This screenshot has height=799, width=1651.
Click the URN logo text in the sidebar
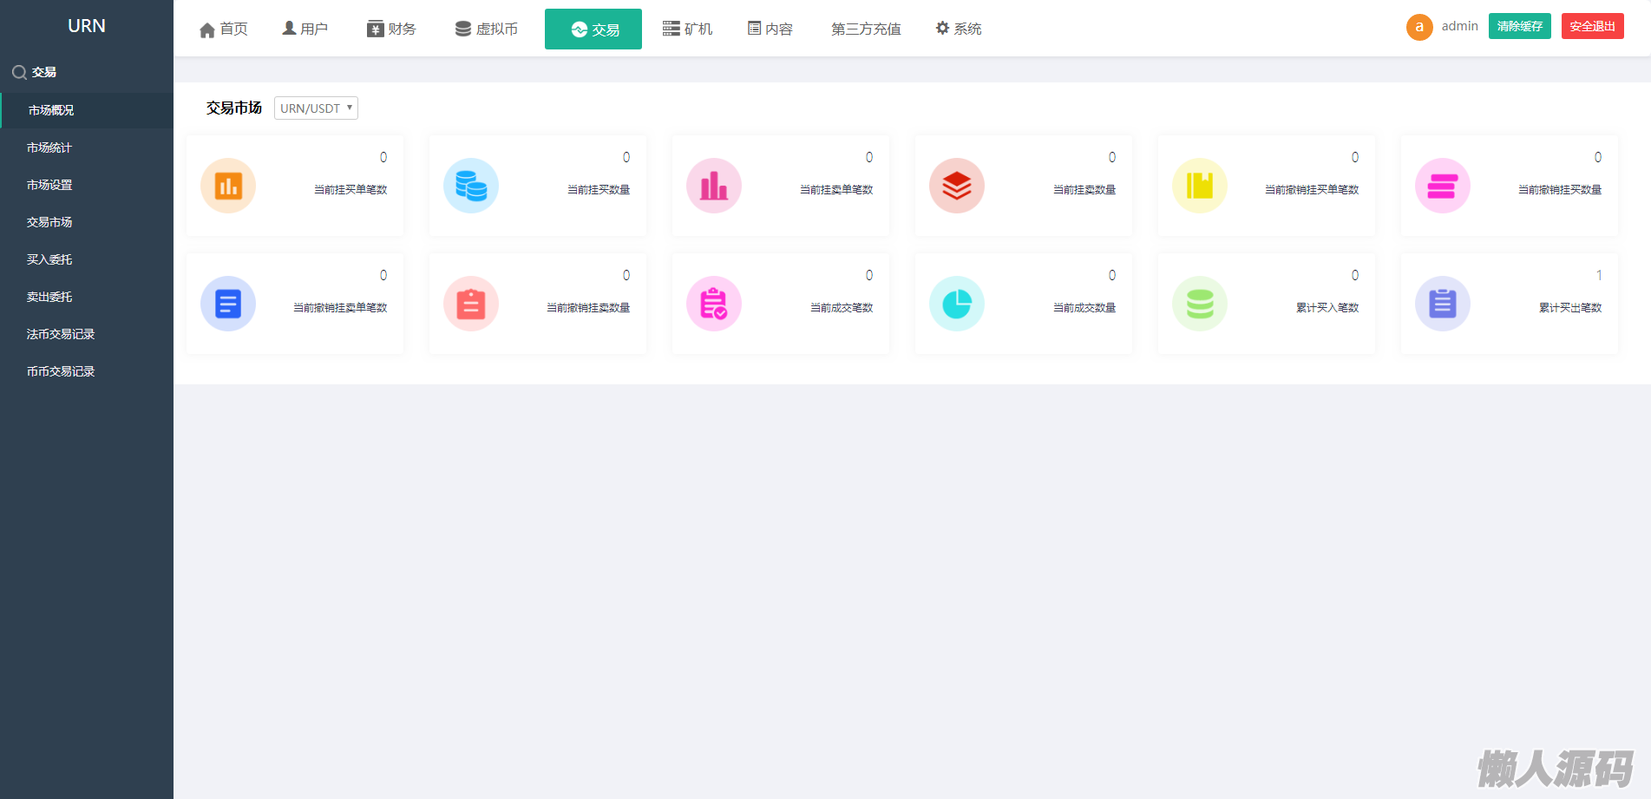87,26
